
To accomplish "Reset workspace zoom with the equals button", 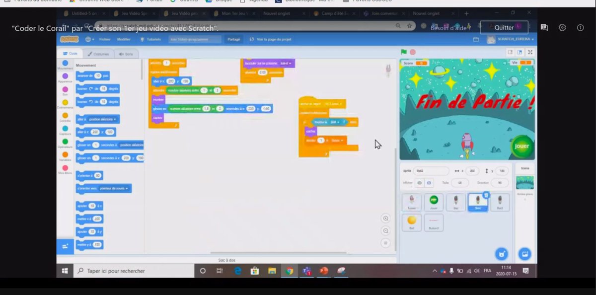I will point(385,243).
